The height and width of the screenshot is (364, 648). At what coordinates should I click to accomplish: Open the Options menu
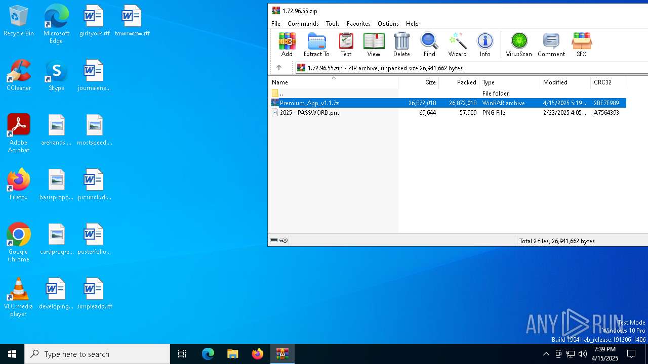(x=388, y=24)
